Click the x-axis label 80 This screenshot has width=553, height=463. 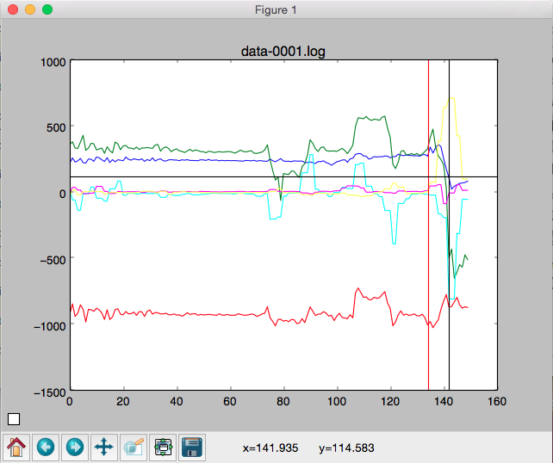coord(283,401)
